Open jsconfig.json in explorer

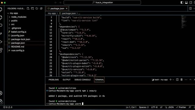click(x=18, y=35)
